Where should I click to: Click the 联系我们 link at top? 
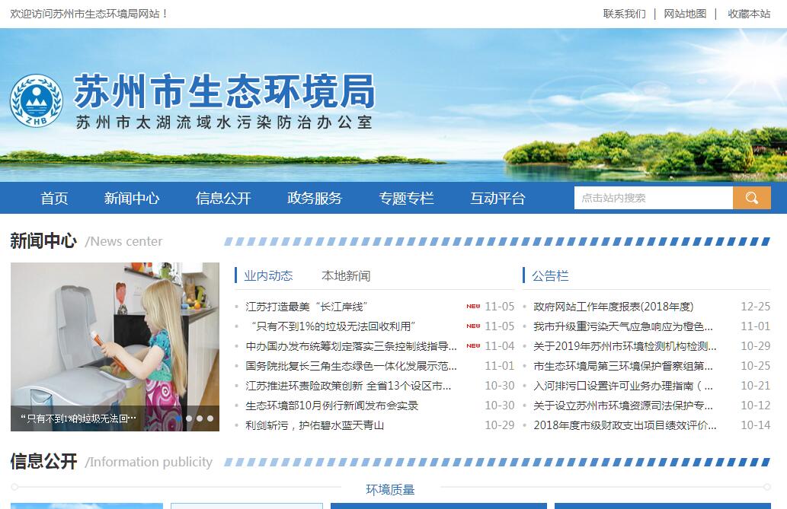click(624, 14)
